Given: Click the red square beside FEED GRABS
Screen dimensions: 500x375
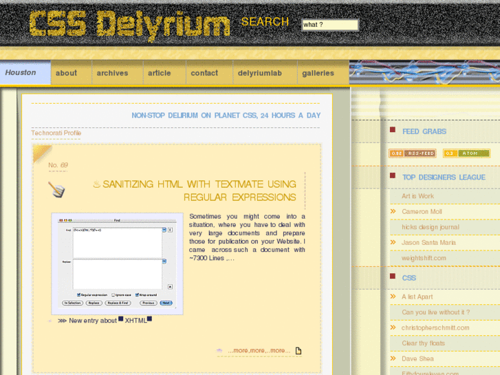Looking at the screenshot, I should point(393,129).
